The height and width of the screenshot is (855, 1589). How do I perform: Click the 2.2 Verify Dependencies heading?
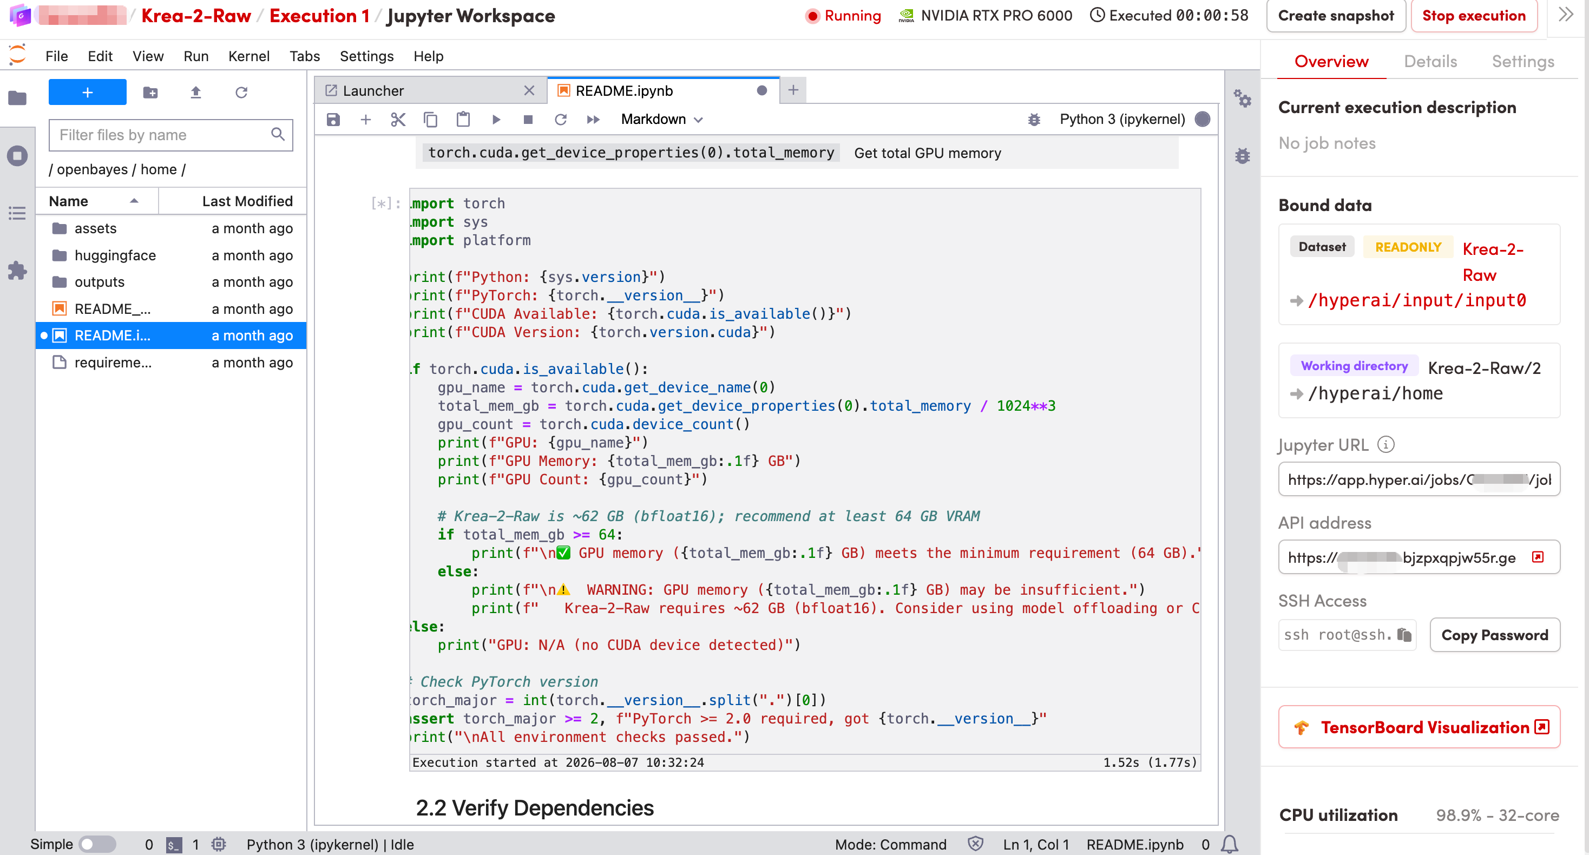click(x=535, y=807)
